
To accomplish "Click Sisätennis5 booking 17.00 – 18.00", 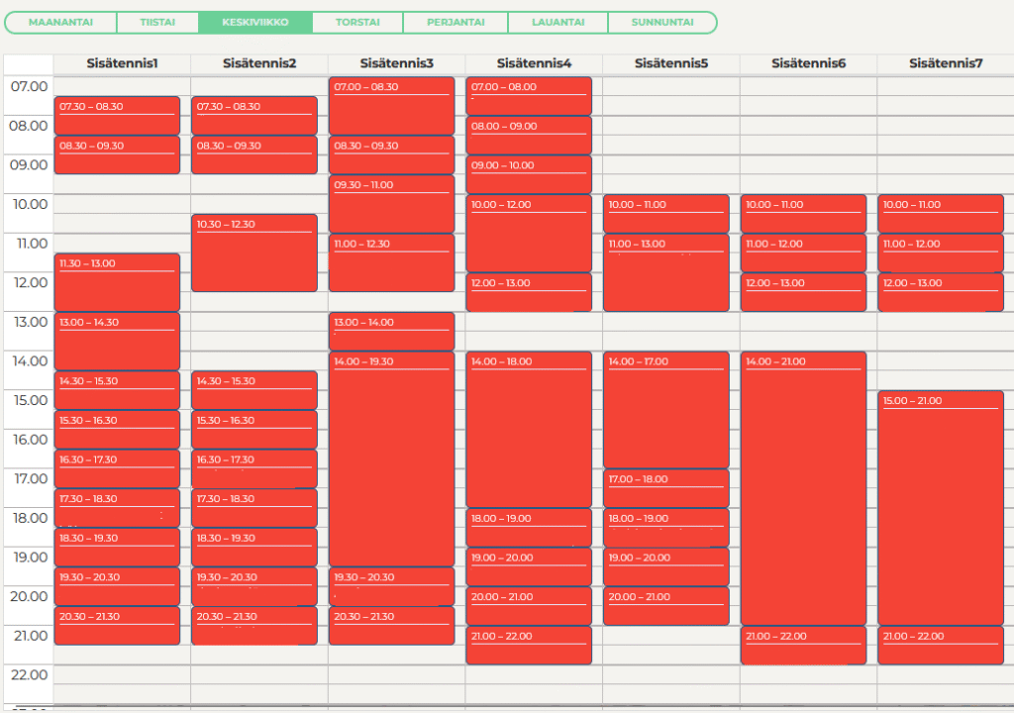I will [665, 488].
